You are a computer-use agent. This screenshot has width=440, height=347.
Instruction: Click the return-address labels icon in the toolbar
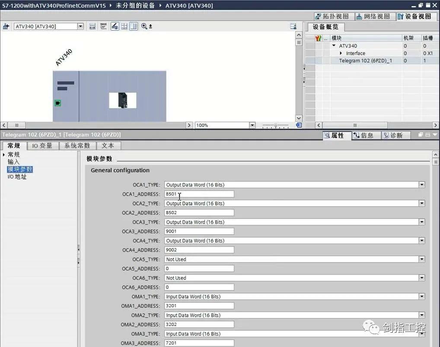pos(103,26)
